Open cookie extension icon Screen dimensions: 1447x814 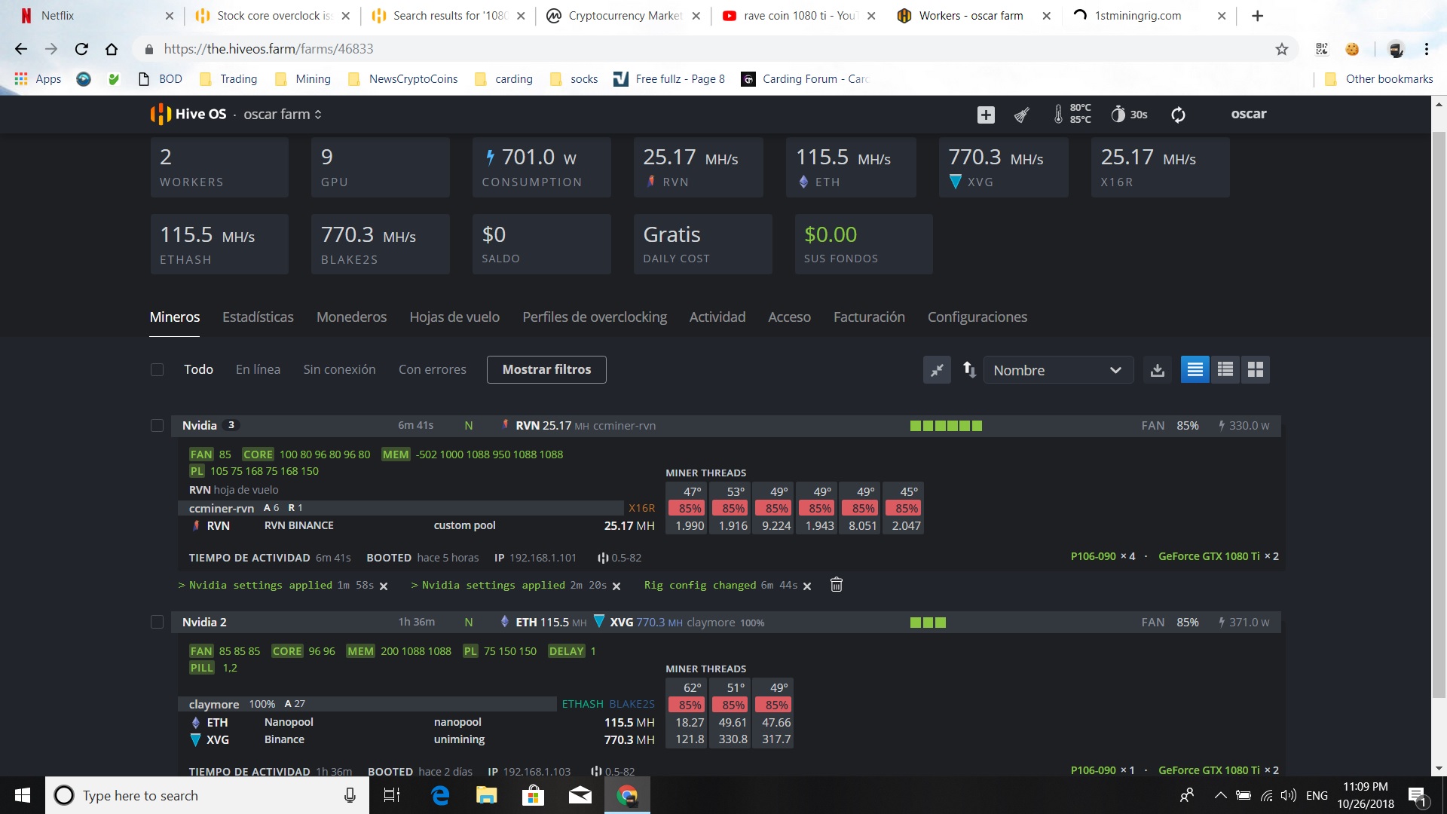point(1353,49)
